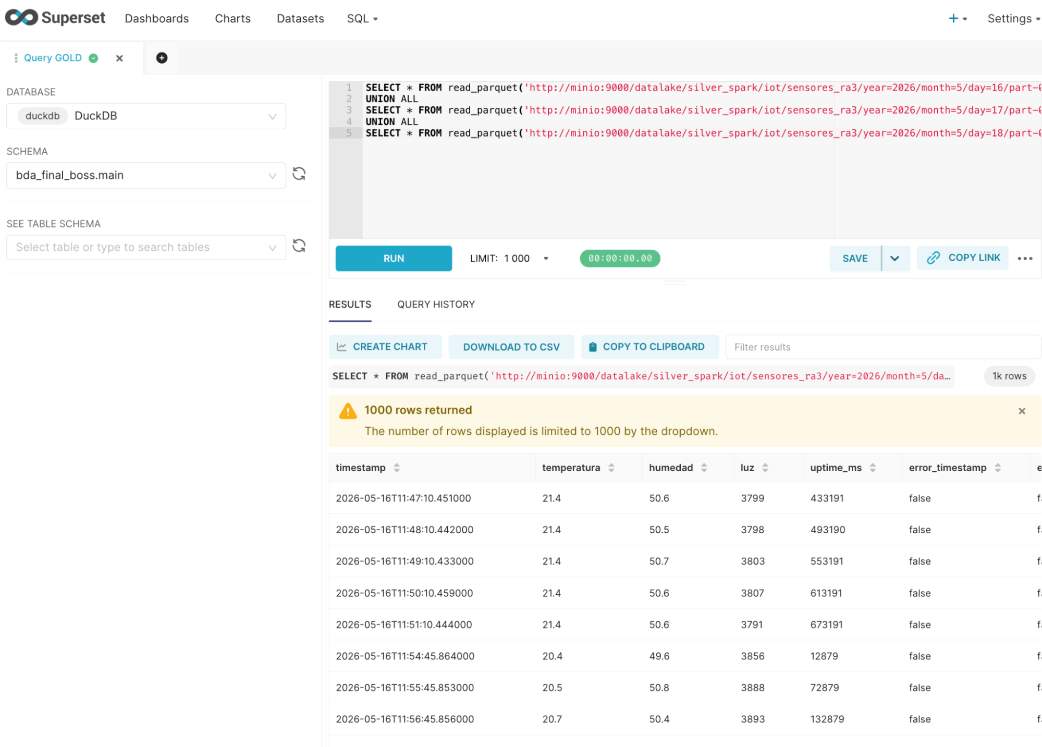Image resolution: width=1042 pixels, height=747 pixels.
Task: Open the bda_final_boss.main schema dropdown
Action: click(x=146, y=175)
